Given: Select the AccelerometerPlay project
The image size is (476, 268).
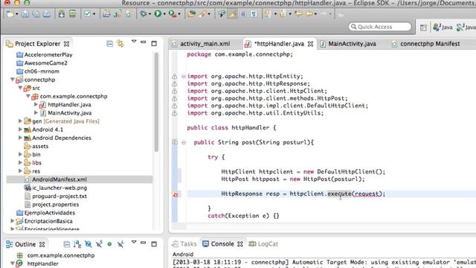Looking at the screenshot, I should (48, 54).
